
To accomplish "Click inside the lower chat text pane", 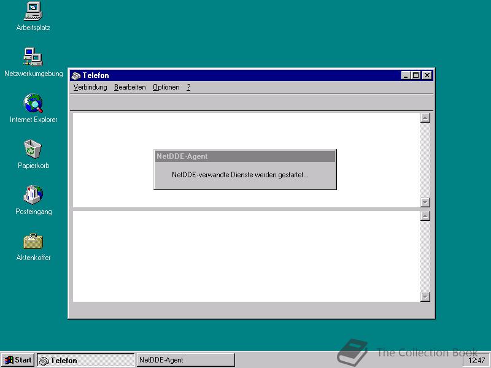I will click(247, 256).
